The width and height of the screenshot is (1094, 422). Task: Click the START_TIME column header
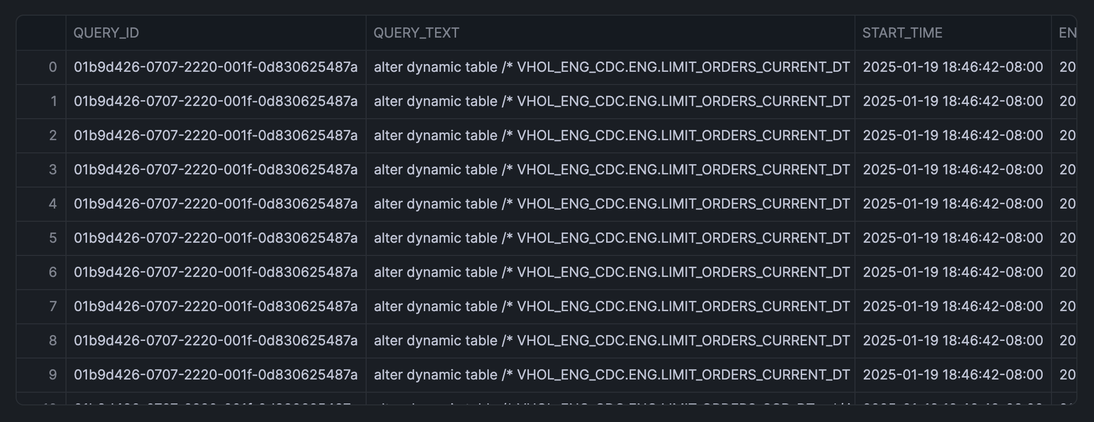[902, 33]
